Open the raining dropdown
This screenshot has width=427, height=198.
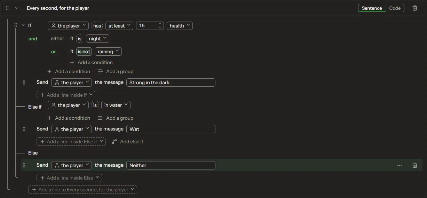pos(108,52)
